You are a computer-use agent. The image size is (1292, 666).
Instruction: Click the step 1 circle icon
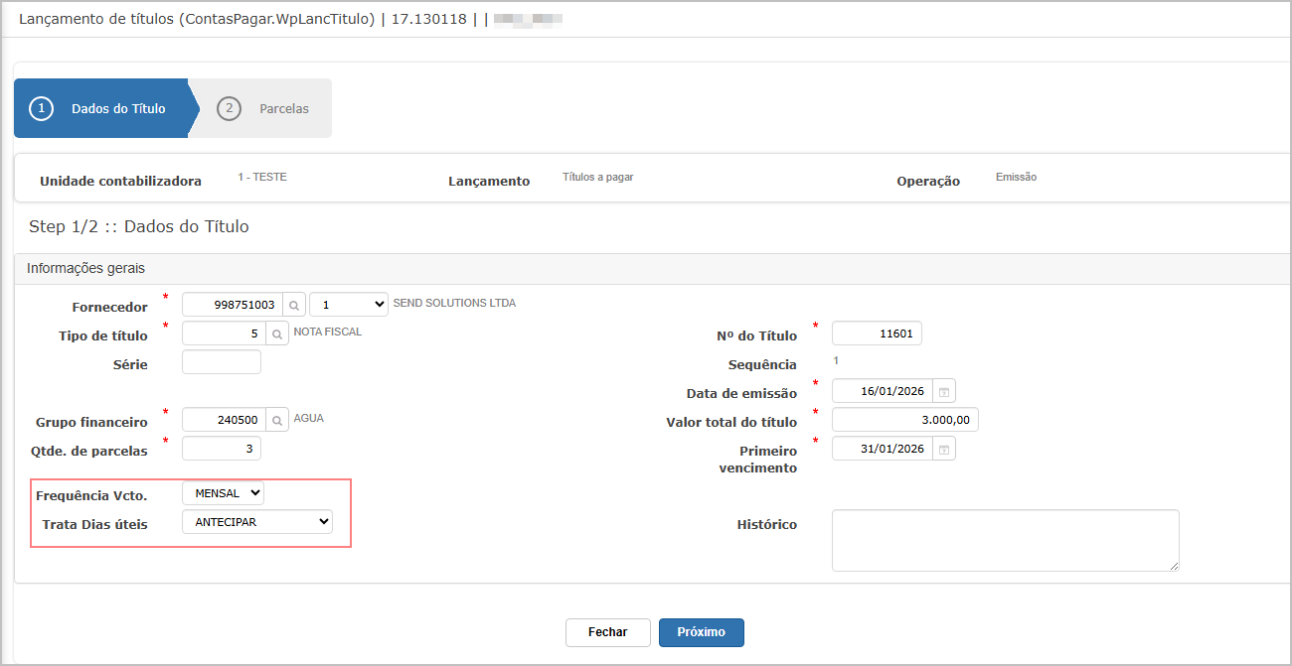coord(41,108)
